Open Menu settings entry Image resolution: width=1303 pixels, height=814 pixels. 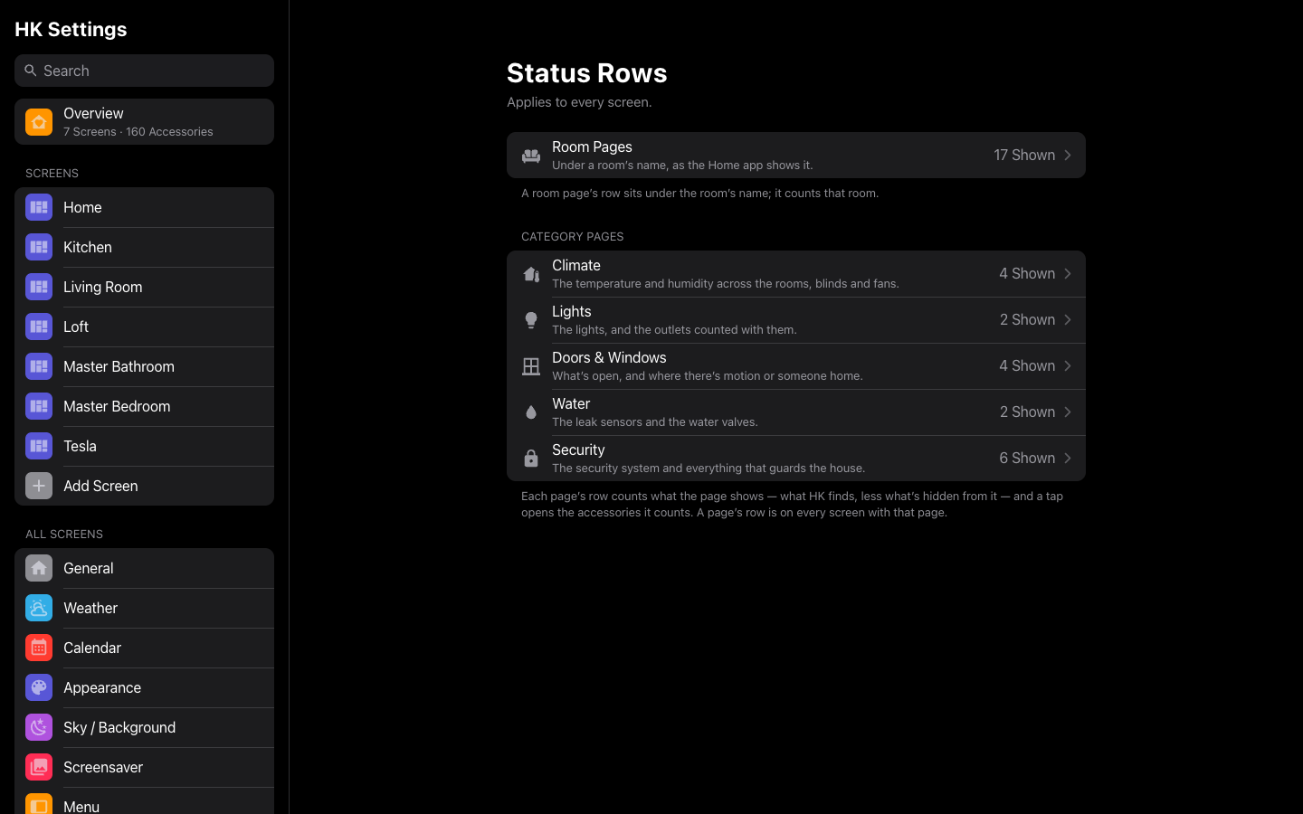click(x=144, y=801)
